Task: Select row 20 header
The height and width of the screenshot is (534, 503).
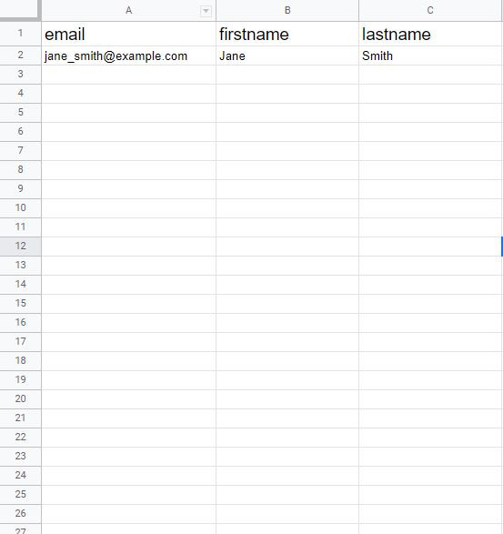Action: coord(20,399)
